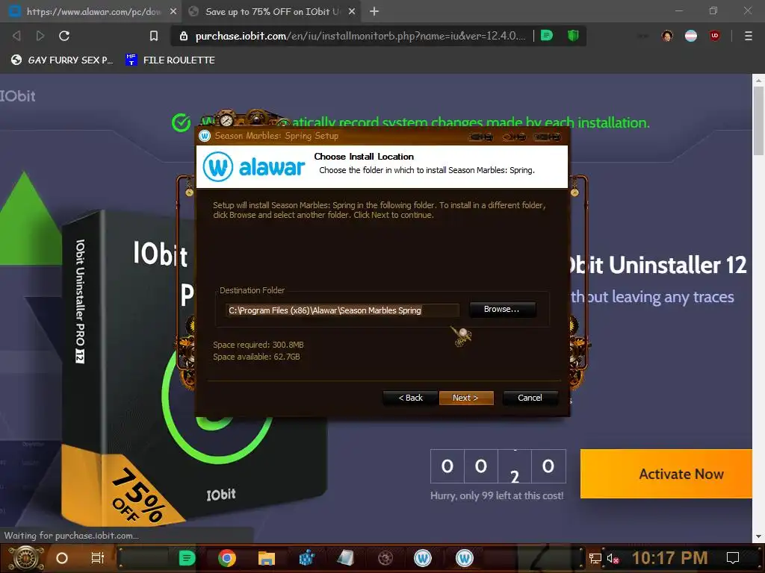Bookmark this page with the bookmark icon

pyautogui.click(x=154, y=36)
